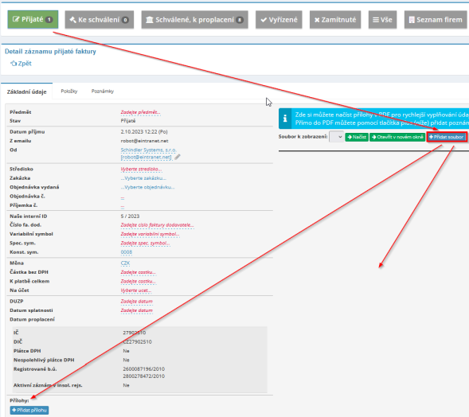Open Schválené, k proplacení section

[x=195, y=20]
